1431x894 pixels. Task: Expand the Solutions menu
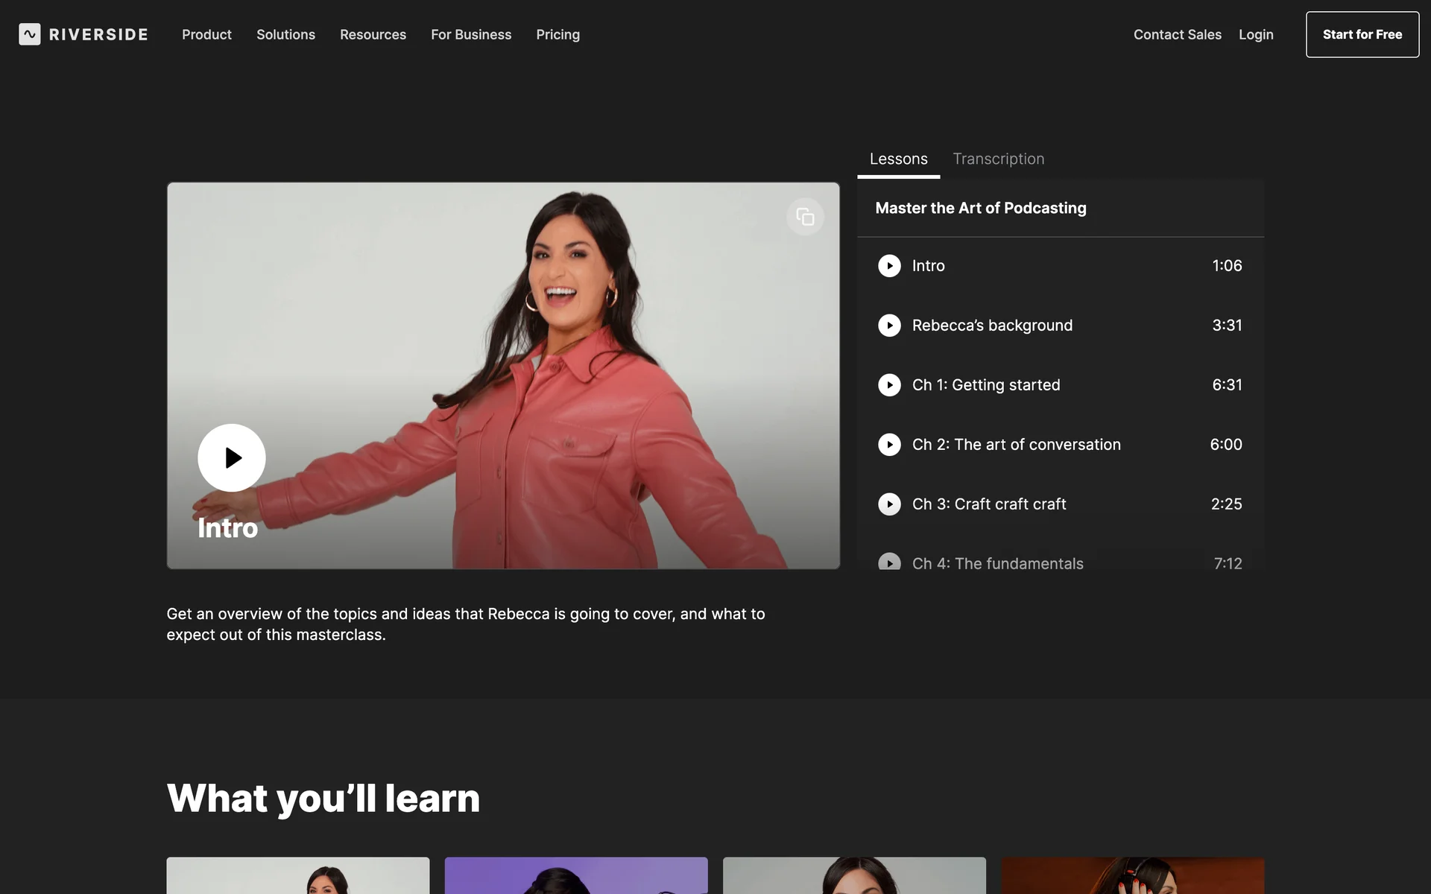(285, 34)
